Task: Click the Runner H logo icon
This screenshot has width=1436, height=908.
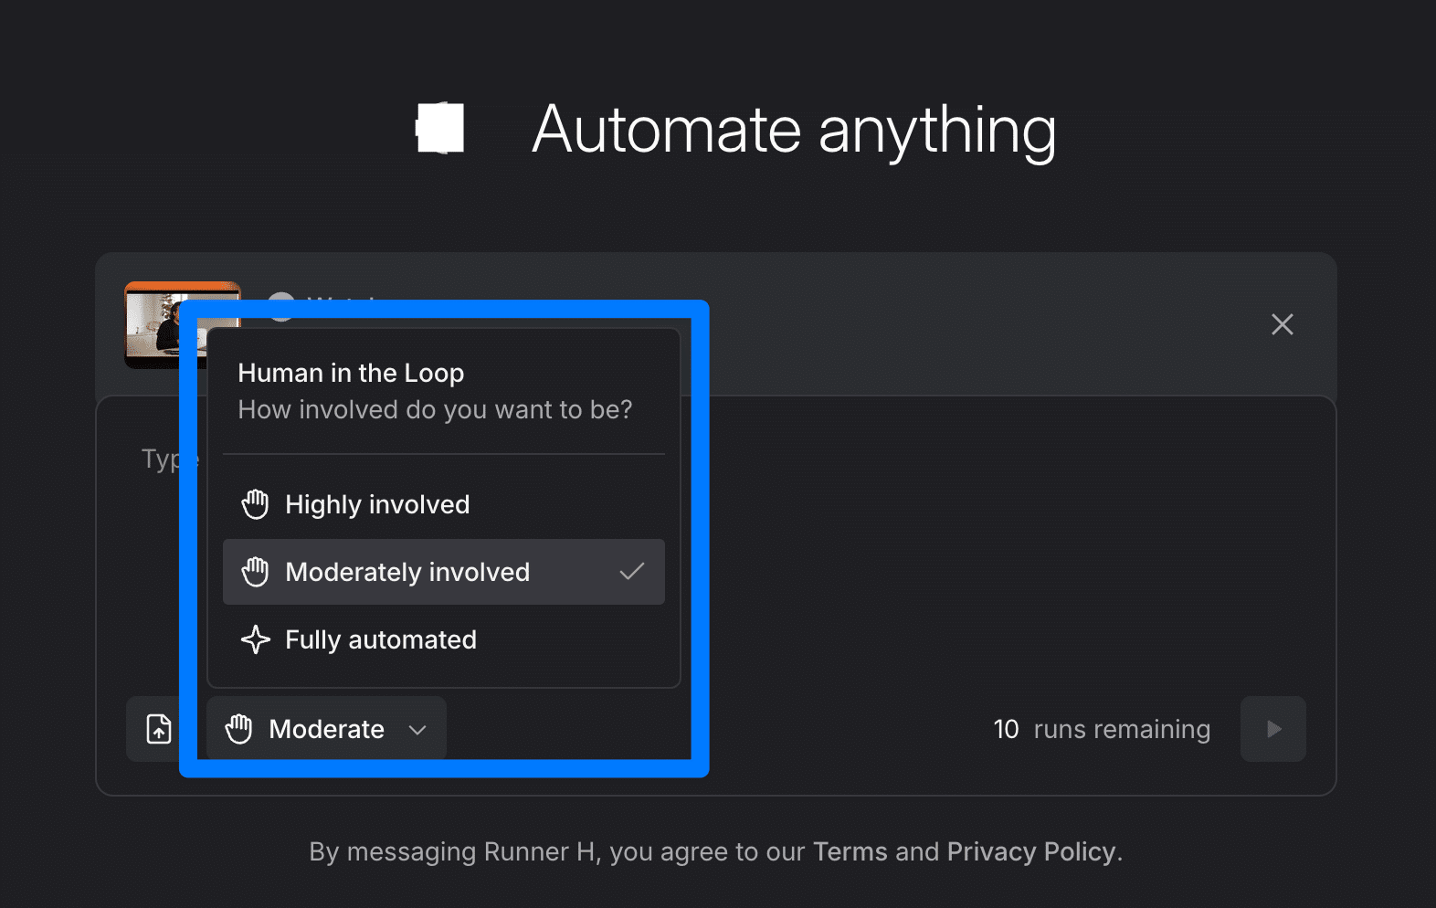Action: [x=440, y=128]
